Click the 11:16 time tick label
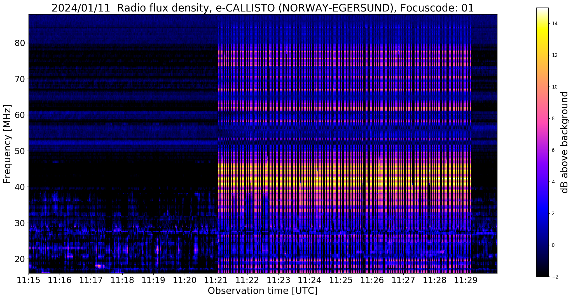The height and width of the screenshot is (299, 573). 60,280
